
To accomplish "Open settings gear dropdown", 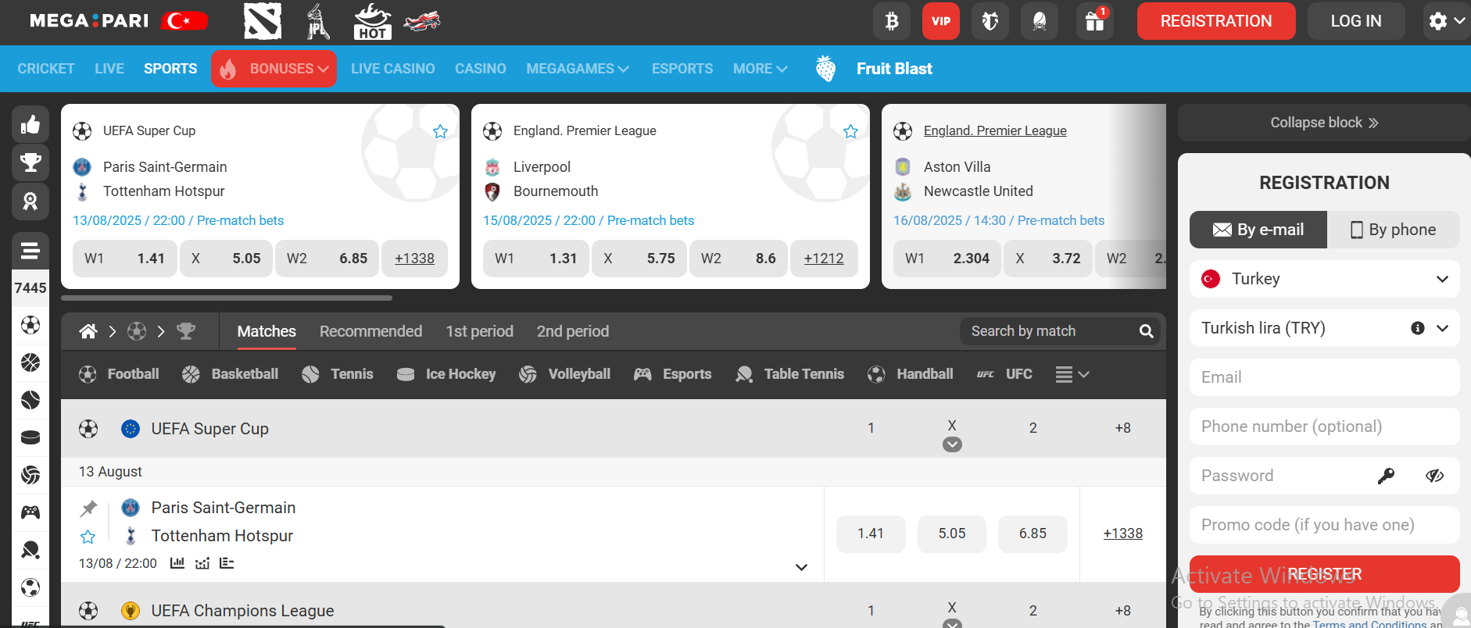I will [1446, 21].
